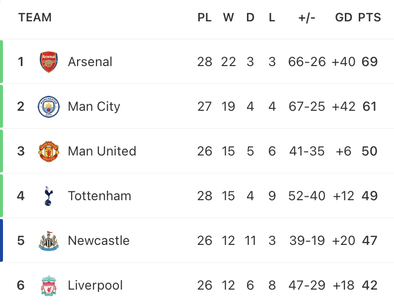Screen dimensions: 394x307
Task: Click the Tottenham cockerel logo
Action: pos(49,196)
